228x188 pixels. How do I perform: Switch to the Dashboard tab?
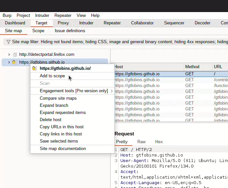[15, 23]
